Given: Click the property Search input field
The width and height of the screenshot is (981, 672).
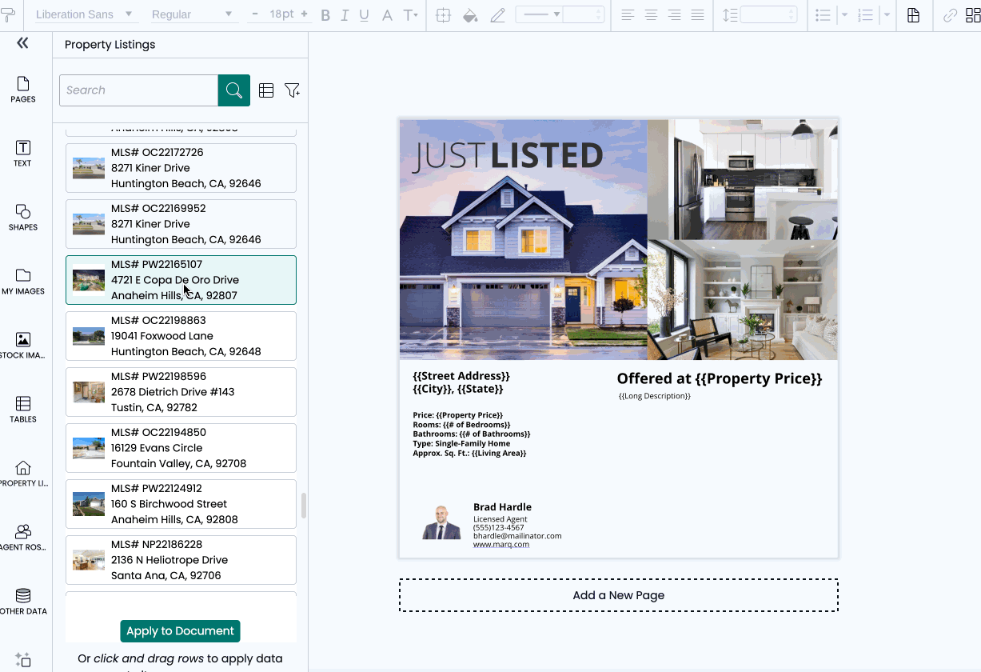Looking at the screenshot, I should (x=138, y=90).
